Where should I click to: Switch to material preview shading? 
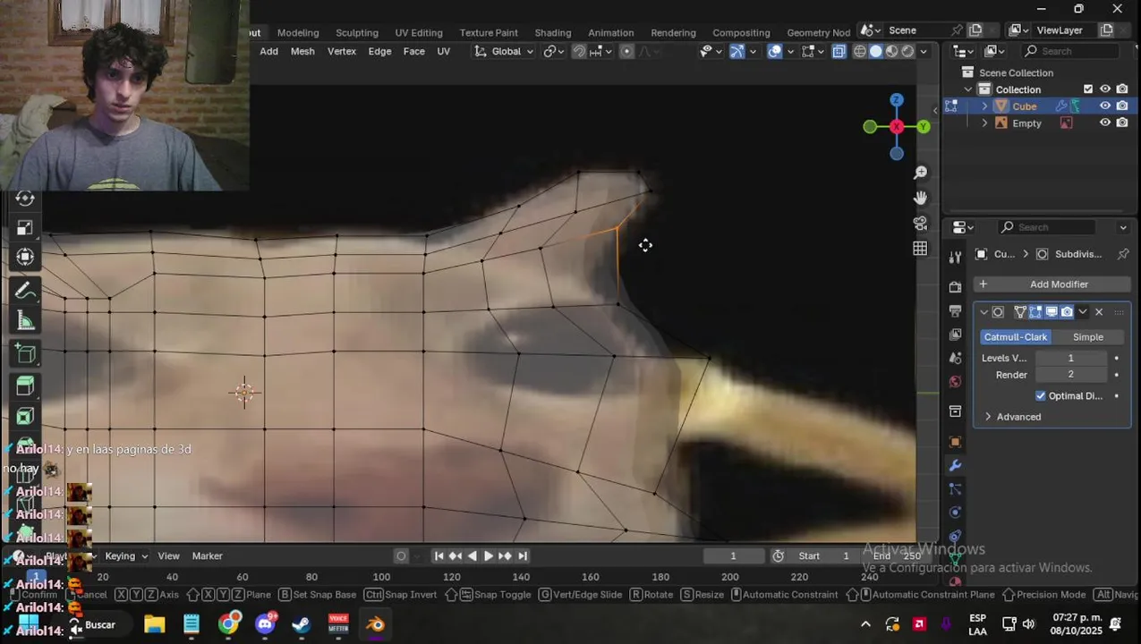point(892,51)
